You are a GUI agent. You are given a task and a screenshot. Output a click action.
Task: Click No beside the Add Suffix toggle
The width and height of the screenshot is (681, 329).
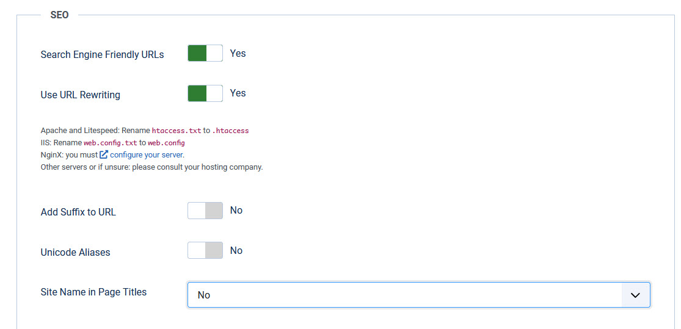(x=236, y=210)
